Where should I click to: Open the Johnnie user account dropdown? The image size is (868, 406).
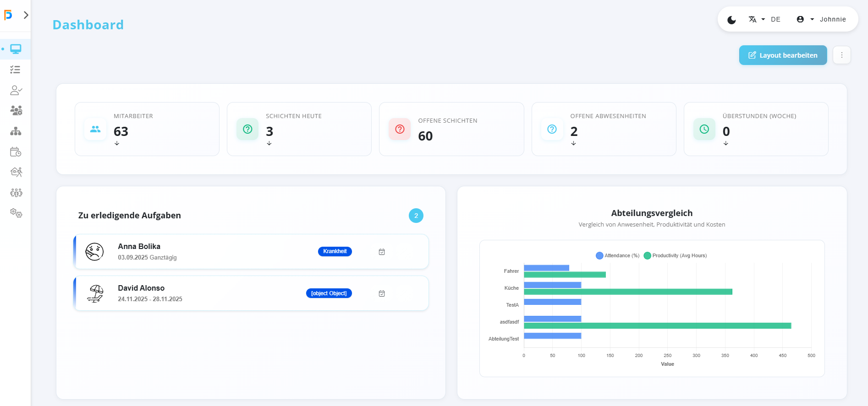(821, 19)
